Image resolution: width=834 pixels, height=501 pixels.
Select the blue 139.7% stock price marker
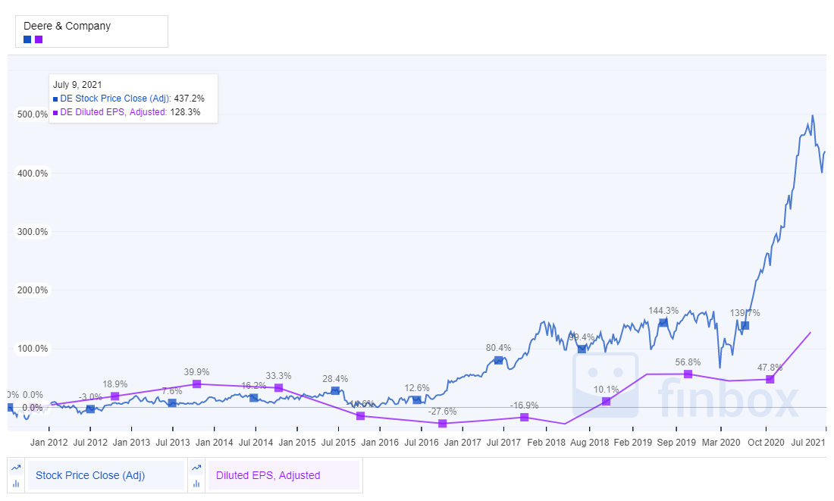coord(745,325)
